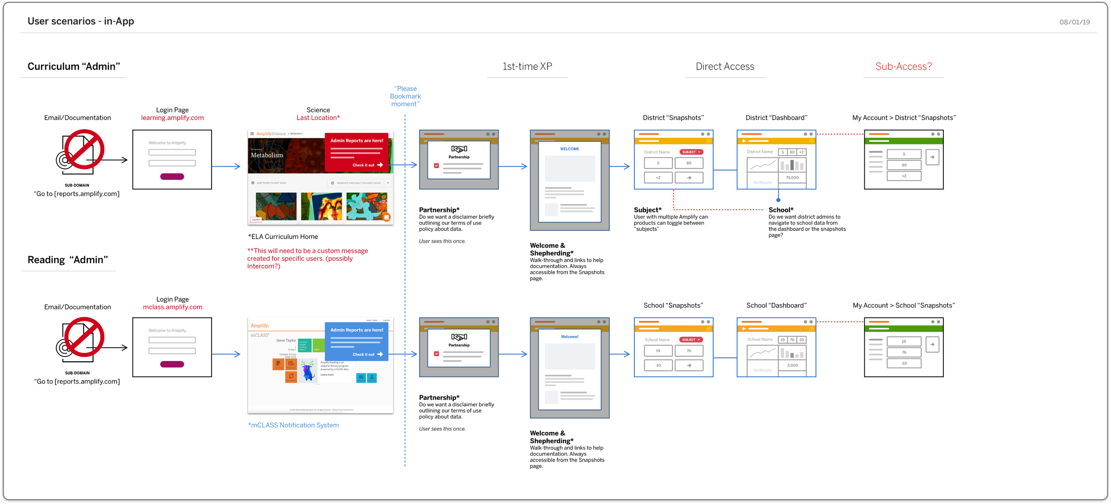
Task: Click the back arrow in School Dashboard header
Action: pyautogui.click(x=744, y=329)
